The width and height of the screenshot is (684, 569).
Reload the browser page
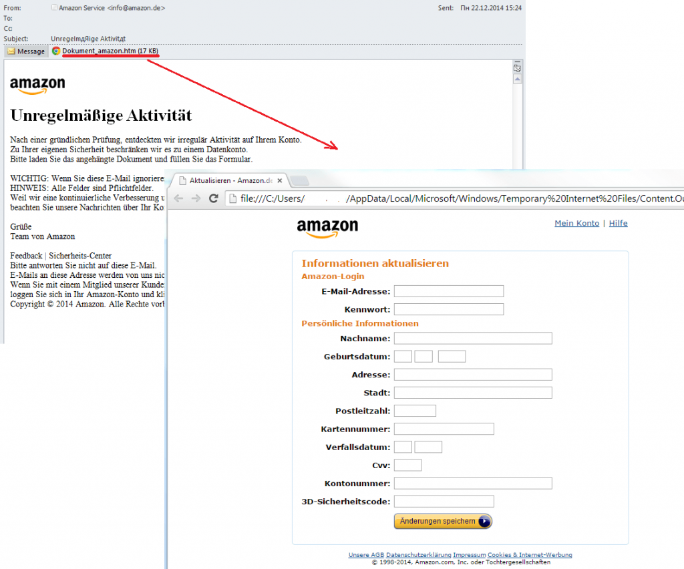213,198
